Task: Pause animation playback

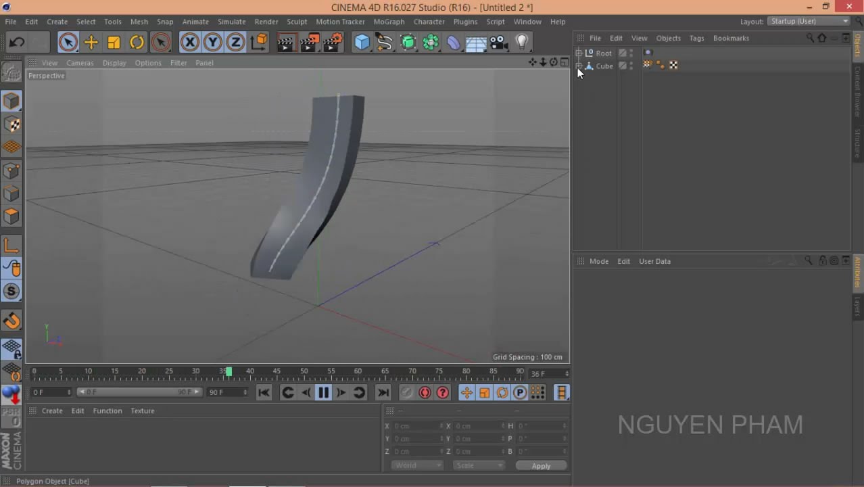Action: click(323, 392)
